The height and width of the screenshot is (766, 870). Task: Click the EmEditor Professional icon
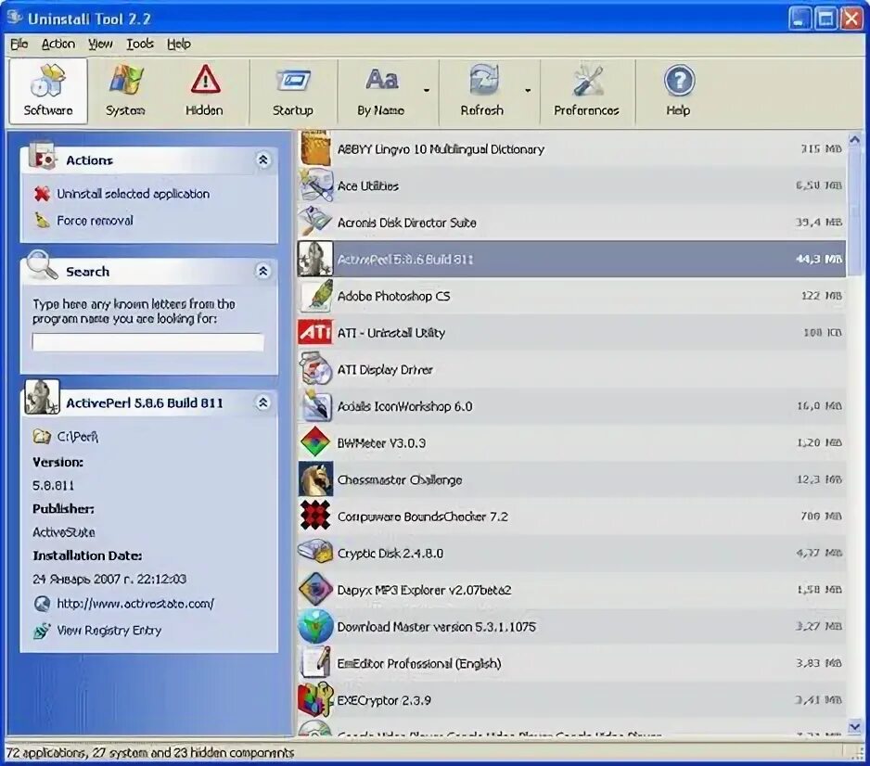(315, 663)
